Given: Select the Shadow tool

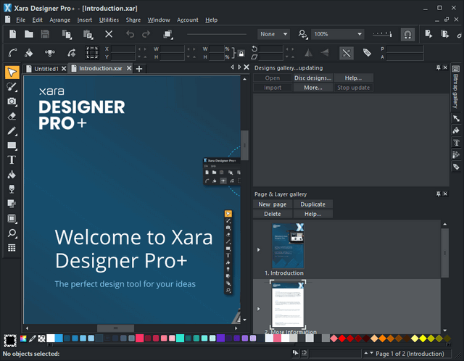Looking at the screenshot, I should click(12, 204).
